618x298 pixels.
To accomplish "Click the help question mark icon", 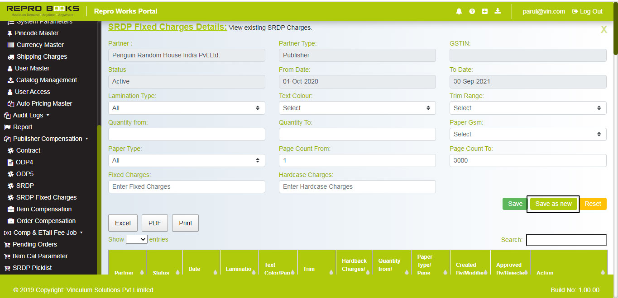I will click(x=472, y=11).
